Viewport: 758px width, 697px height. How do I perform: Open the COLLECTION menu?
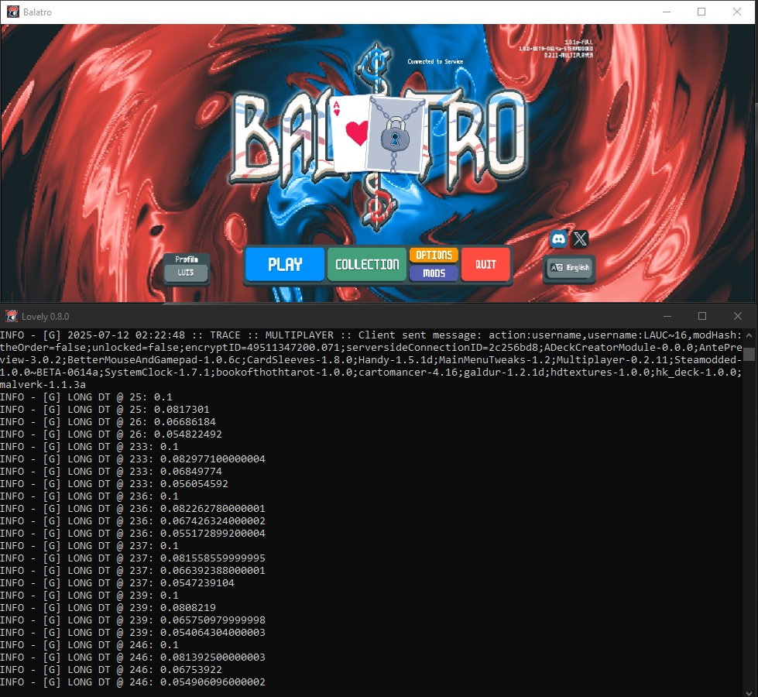click(x=367, y=264)
